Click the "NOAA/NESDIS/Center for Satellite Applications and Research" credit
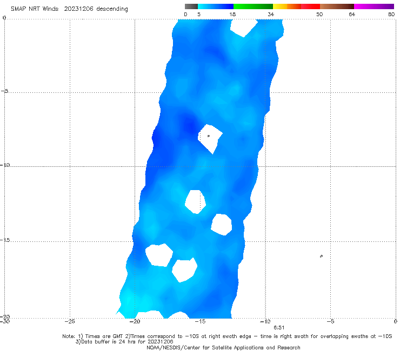The height and width of the screenshot is (351, 400). coord(223,347)
